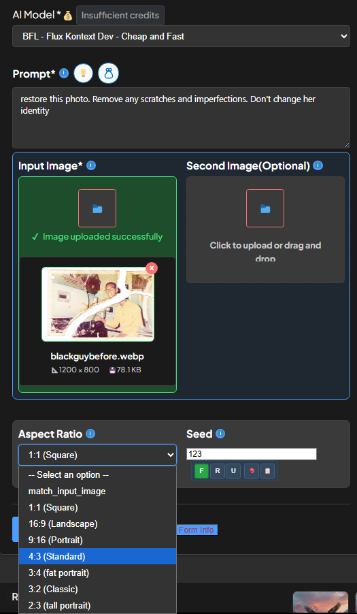Open the AI Model dropdown

click(181, 36)
